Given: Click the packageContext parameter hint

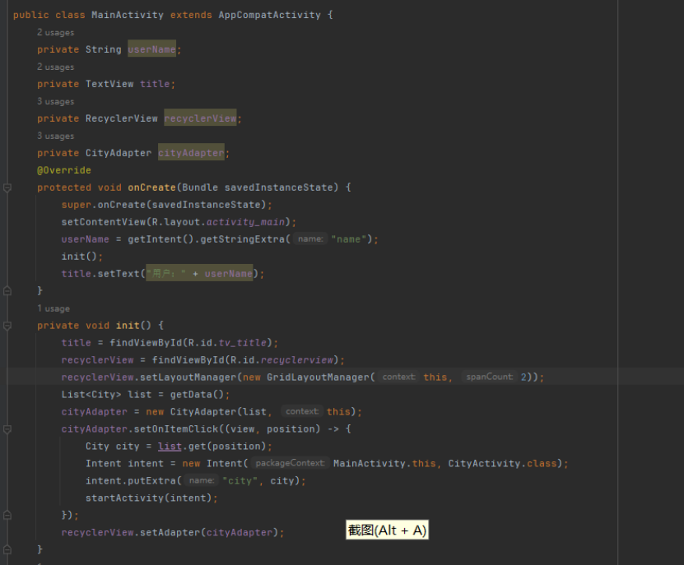Looking at the screenshot, I should (x=290, y=463).
